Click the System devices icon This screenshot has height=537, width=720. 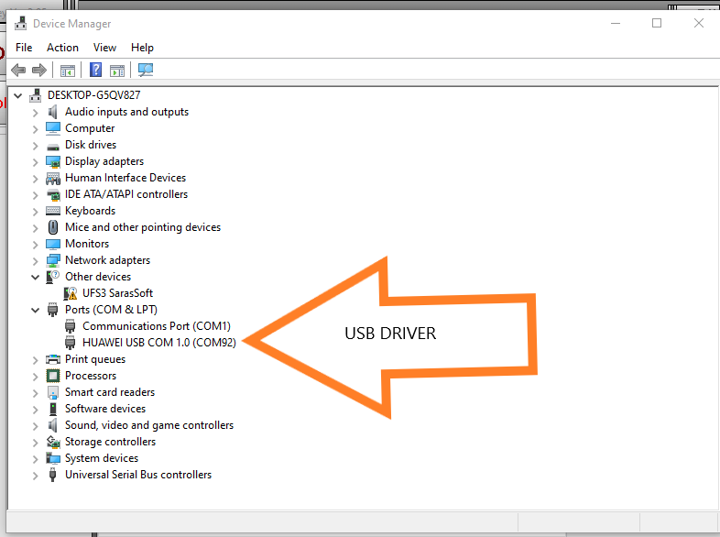pos(53,458)
